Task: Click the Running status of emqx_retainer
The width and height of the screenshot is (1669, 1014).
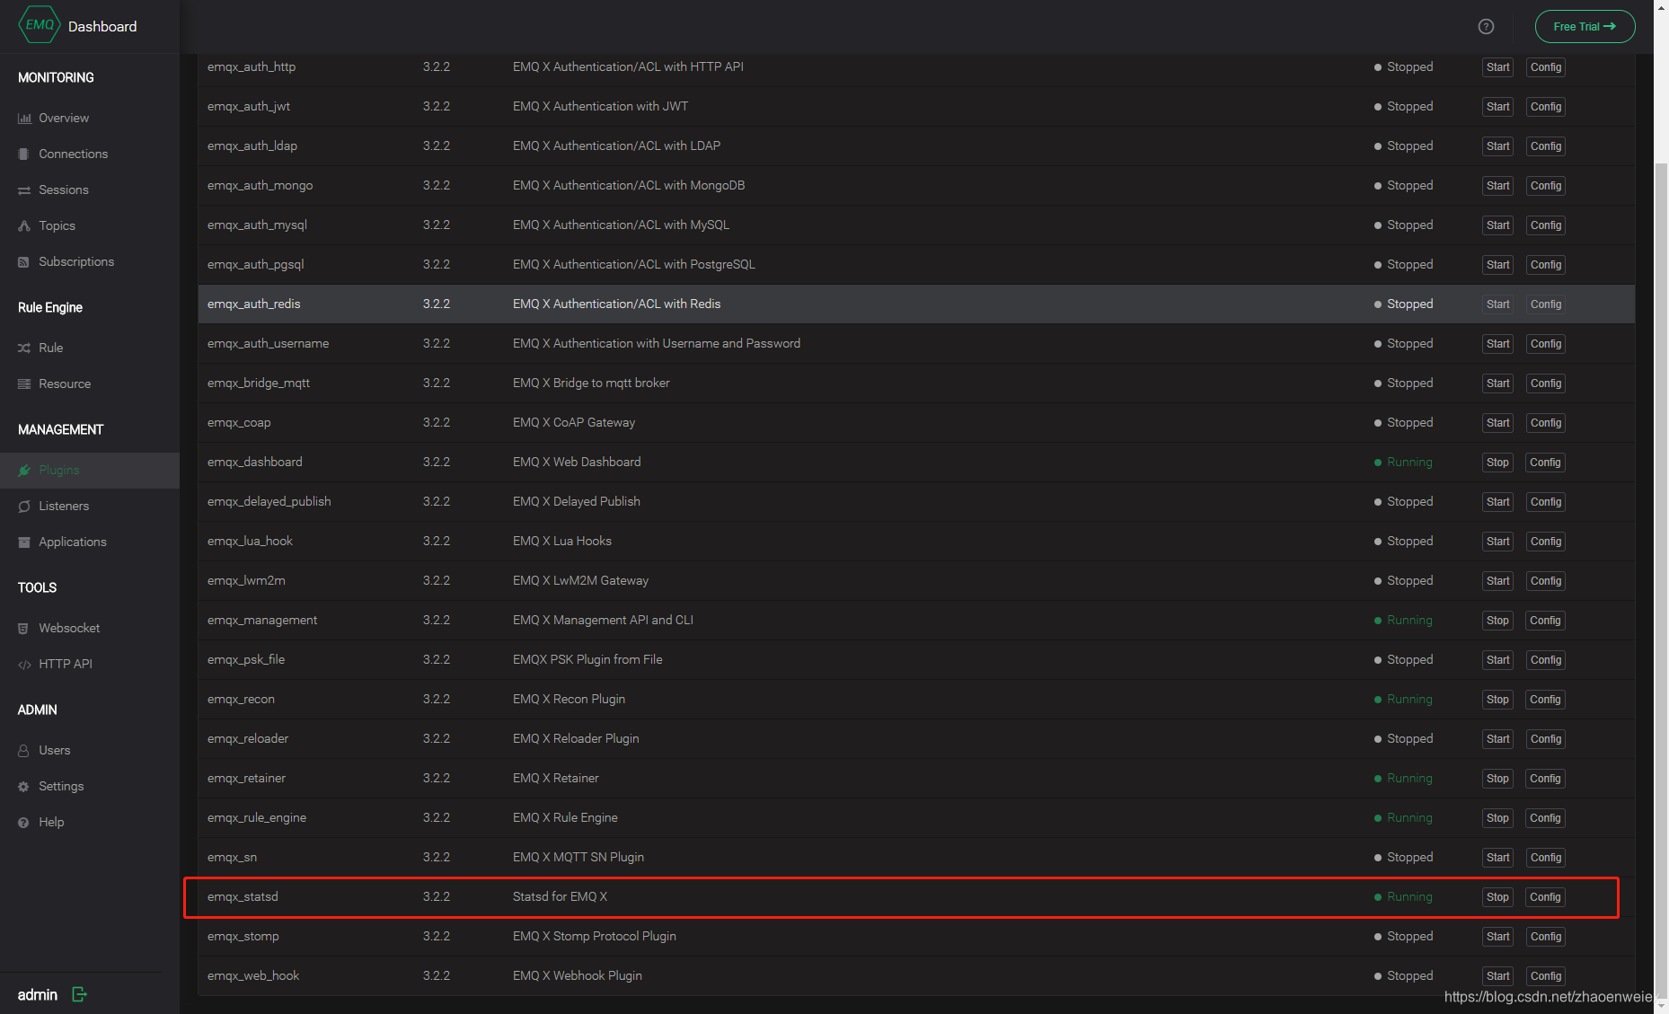Action: tap(1404, 778)
